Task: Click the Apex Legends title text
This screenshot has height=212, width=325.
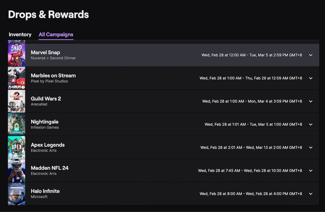Action: (48, 145)
